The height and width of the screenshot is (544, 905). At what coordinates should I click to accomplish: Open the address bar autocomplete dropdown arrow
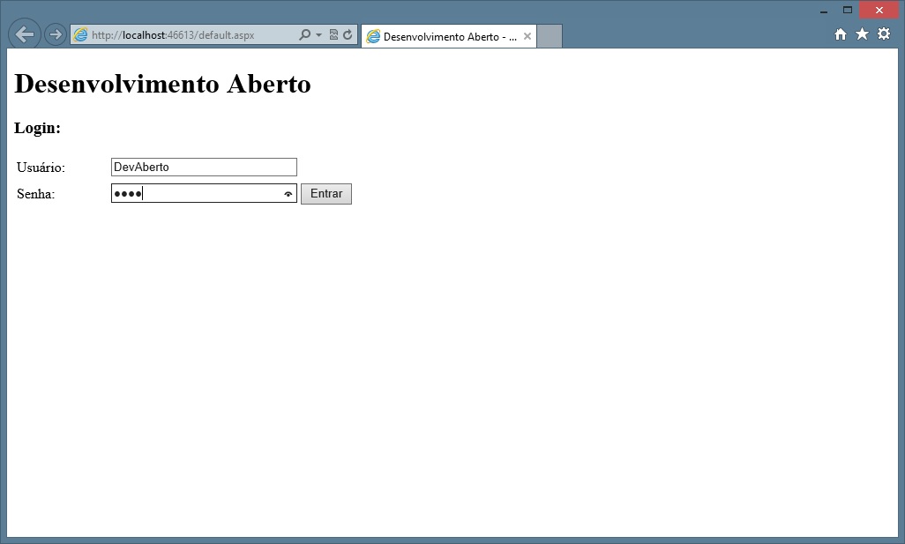coord(318,35)
